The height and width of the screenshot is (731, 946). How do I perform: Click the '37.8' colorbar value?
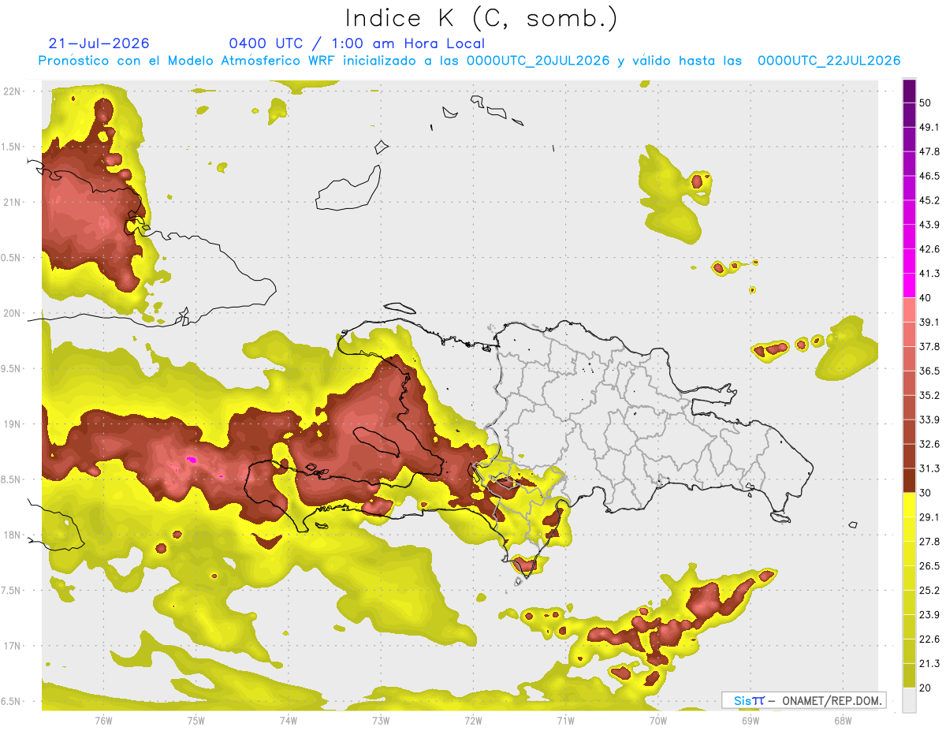pyautogui.click(x=929, y=346)
